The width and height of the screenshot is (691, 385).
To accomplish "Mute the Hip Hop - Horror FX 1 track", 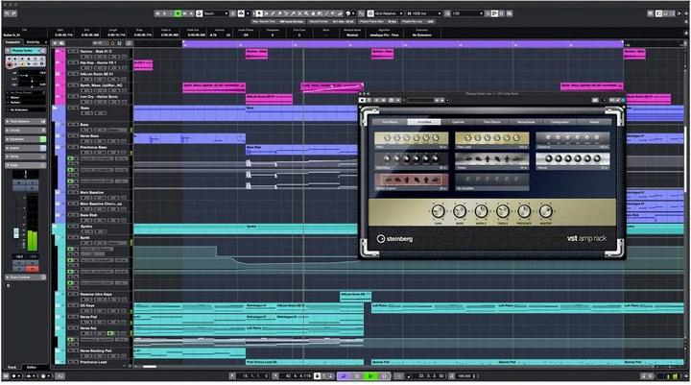I will (x=70, y=62).
